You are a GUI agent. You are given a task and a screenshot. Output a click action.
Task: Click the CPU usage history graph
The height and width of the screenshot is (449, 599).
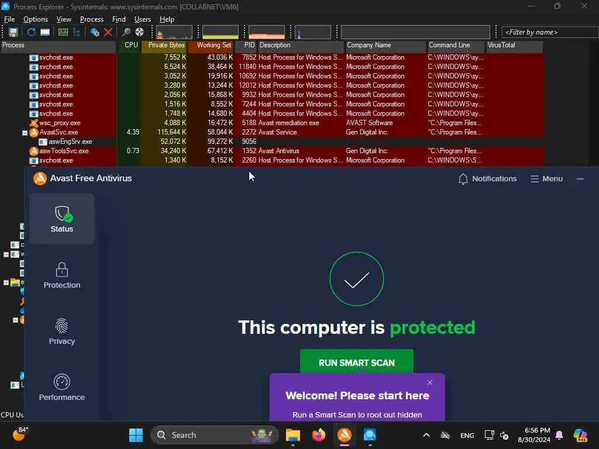[174, 32]
